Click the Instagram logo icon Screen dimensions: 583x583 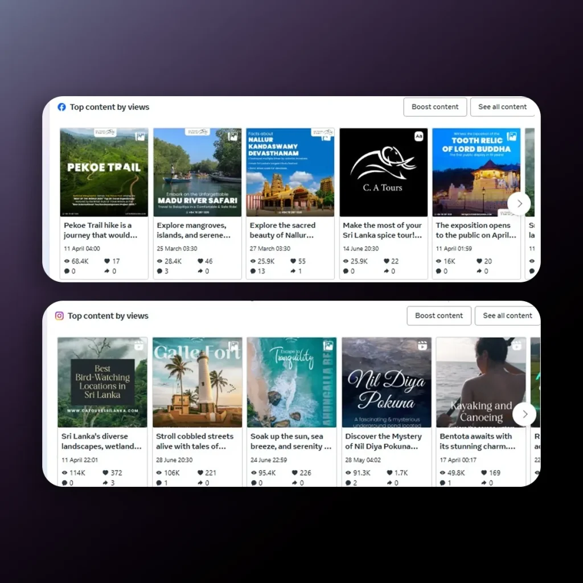(59, 316)
